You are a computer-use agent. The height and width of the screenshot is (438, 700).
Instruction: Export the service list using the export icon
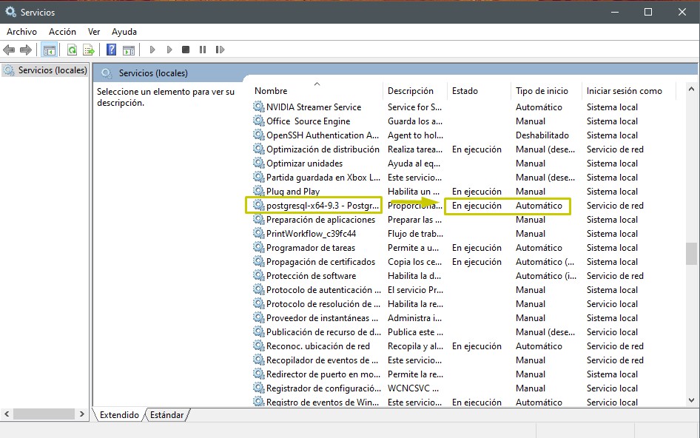(89, 50)
